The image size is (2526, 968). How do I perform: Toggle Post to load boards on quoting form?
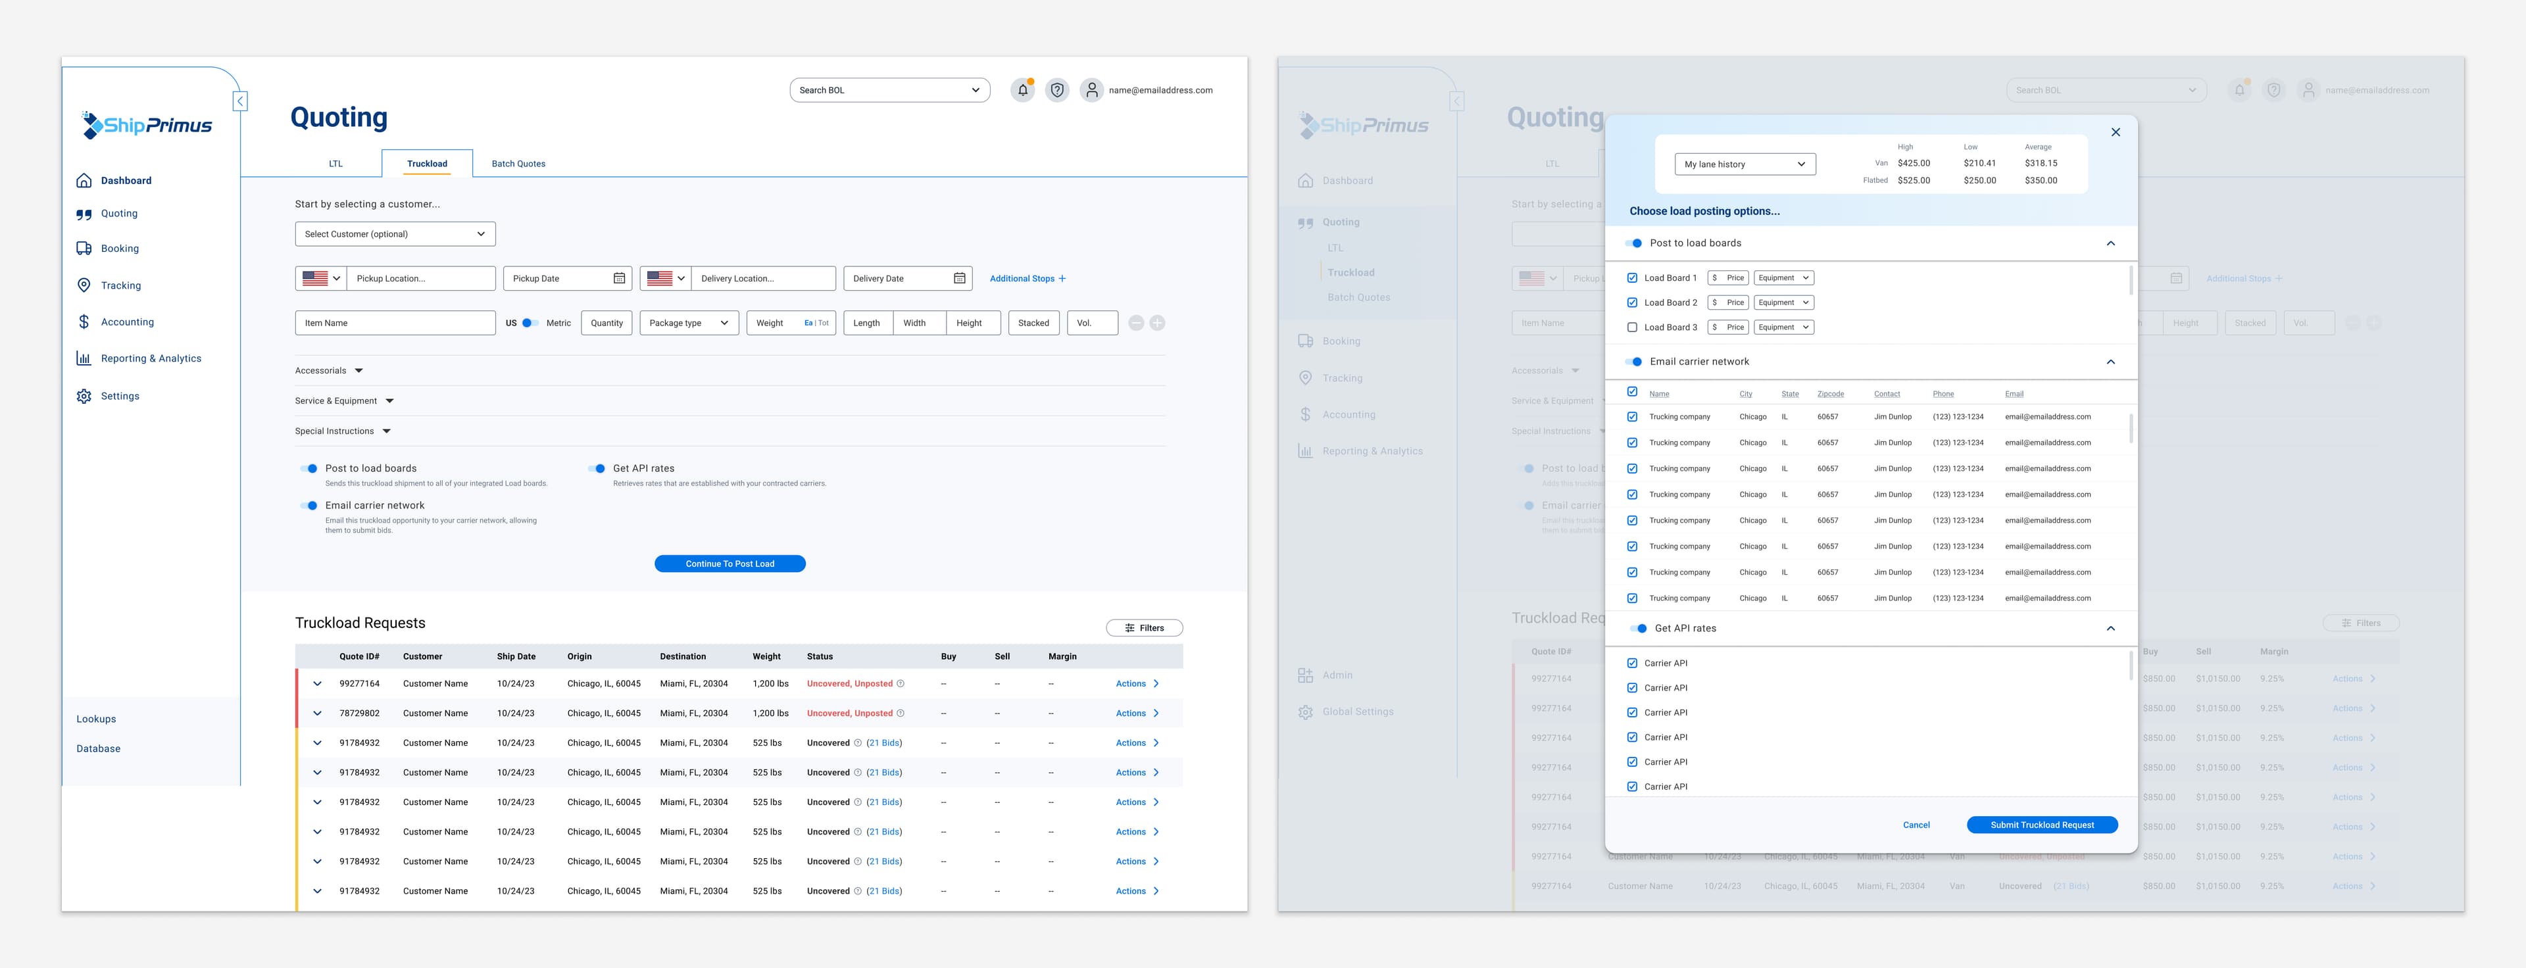click(309, 469)
